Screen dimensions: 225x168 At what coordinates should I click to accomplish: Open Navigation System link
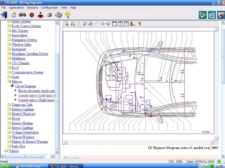(24, 40)
